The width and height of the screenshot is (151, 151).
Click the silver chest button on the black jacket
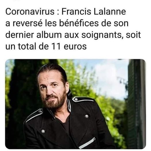86,116
